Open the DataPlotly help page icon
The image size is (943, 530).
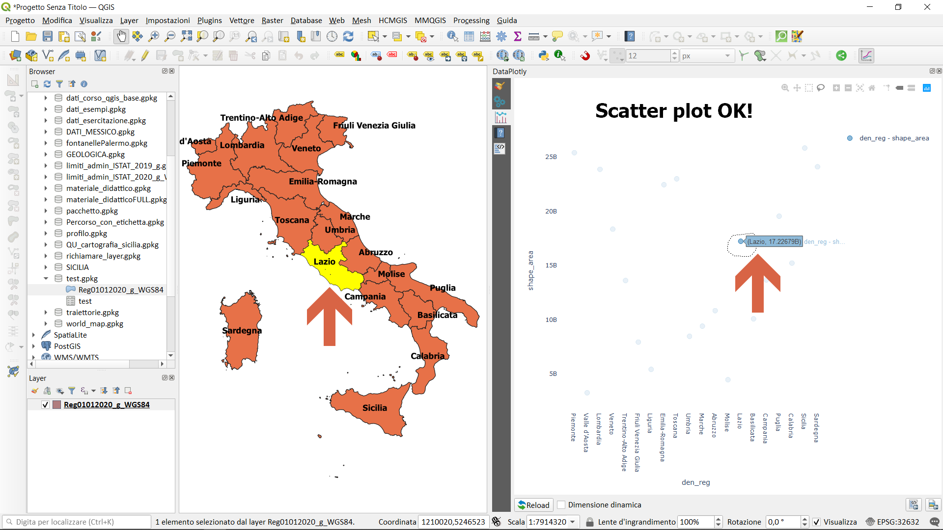coord(500,132)
